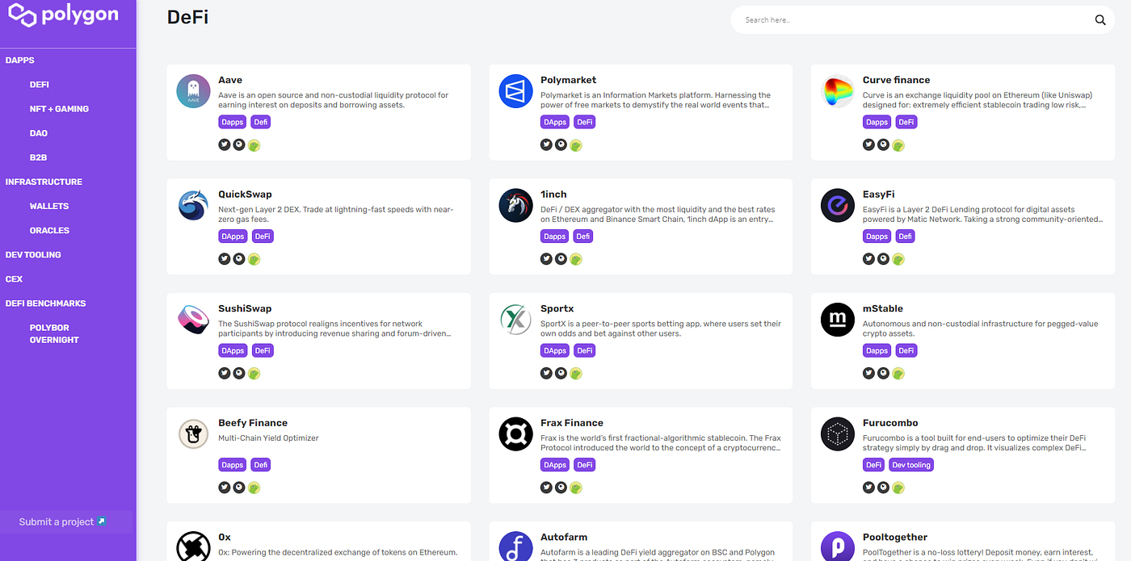Click the Sportx logo
1131x561 pixels.
pos(515,320)
